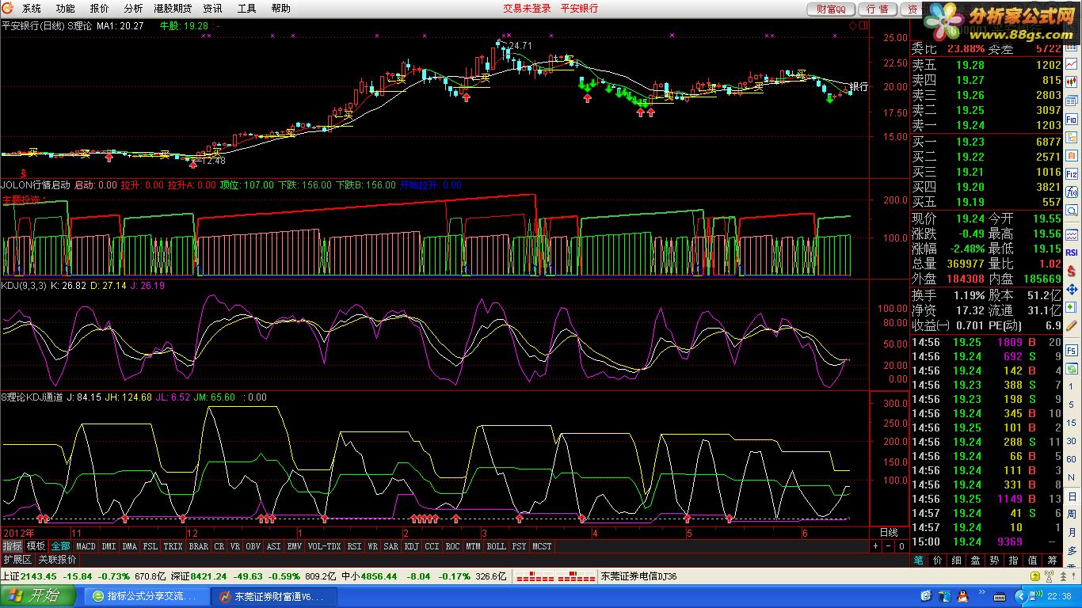
Task: Select the 全部 indicators tab
Action: tap(61, 546)
